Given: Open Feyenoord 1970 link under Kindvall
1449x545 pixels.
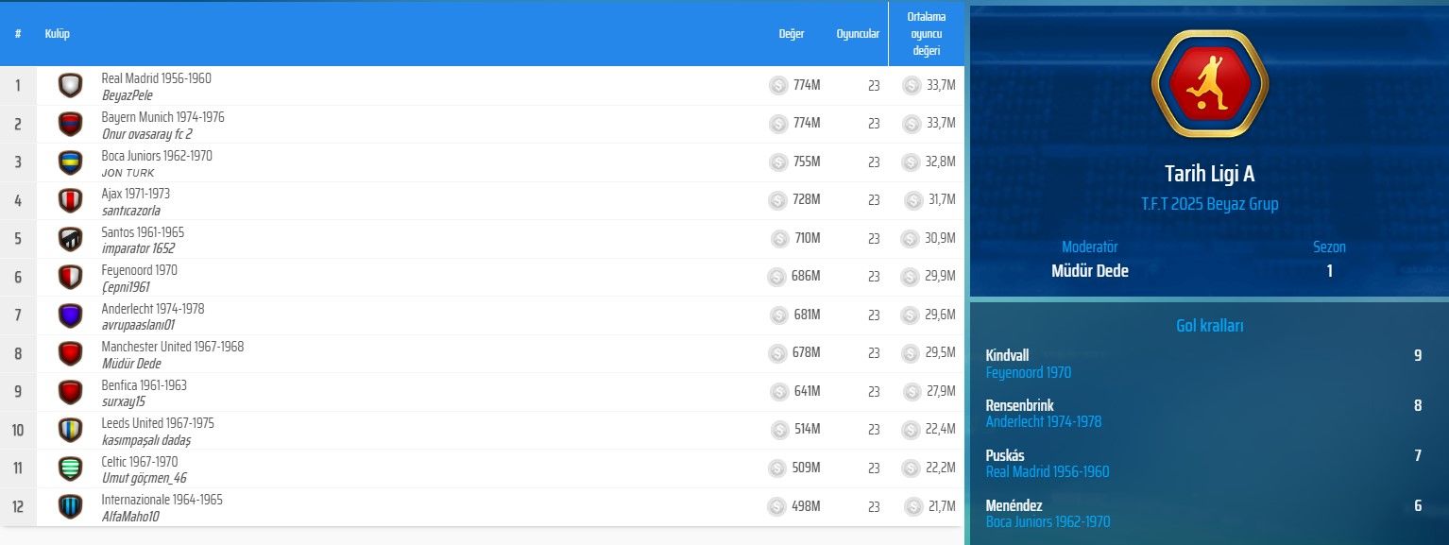Looking at the screenshot, I should (1028, 373).
